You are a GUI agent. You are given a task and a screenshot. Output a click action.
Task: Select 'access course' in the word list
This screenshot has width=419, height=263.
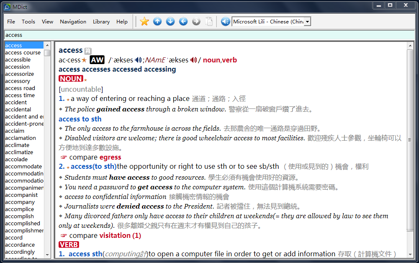pyautogui.click(x=23, y=53)
